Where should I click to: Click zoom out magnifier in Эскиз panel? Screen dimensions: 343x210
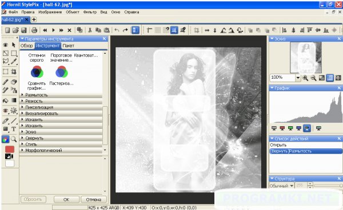[x=313, y=78]
